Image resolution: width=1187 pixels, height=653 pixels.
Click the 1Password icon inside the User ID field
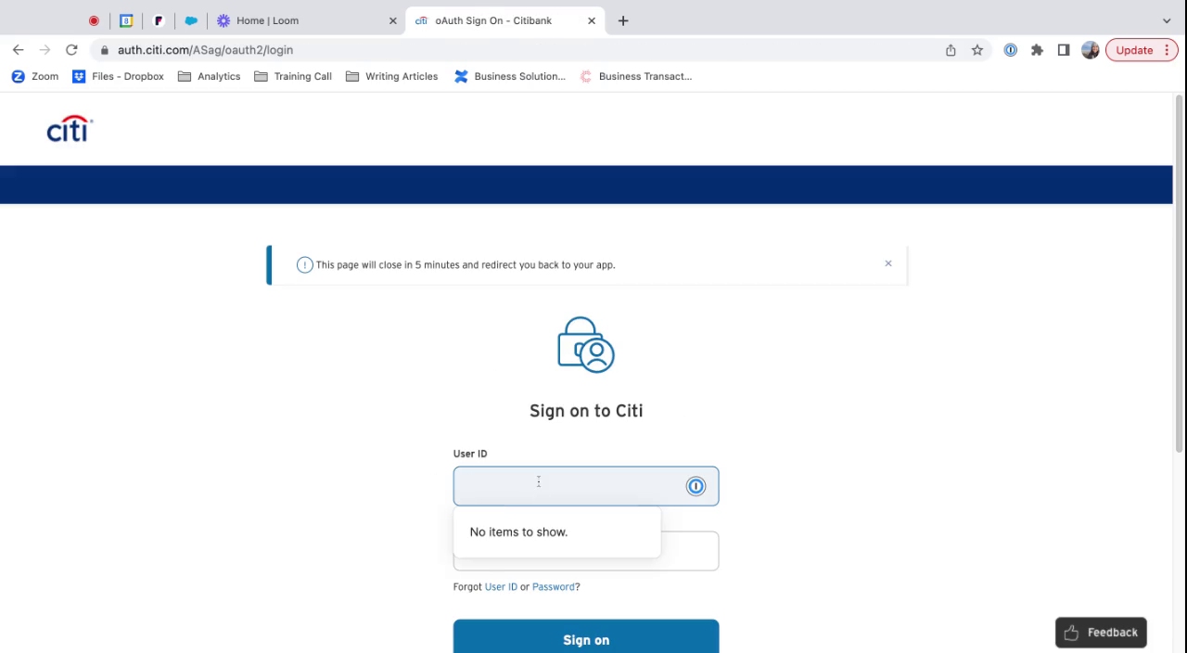(x=696, y=486)
